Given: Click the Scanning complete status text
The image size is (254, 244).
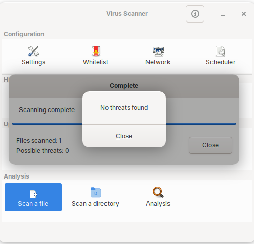Looking at the screenshot, I should (x=47, y=110).
